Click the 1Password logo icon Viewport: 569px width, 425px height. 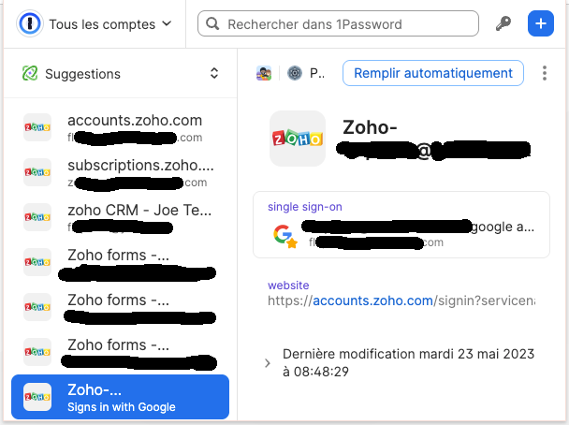tap(30, 23)
